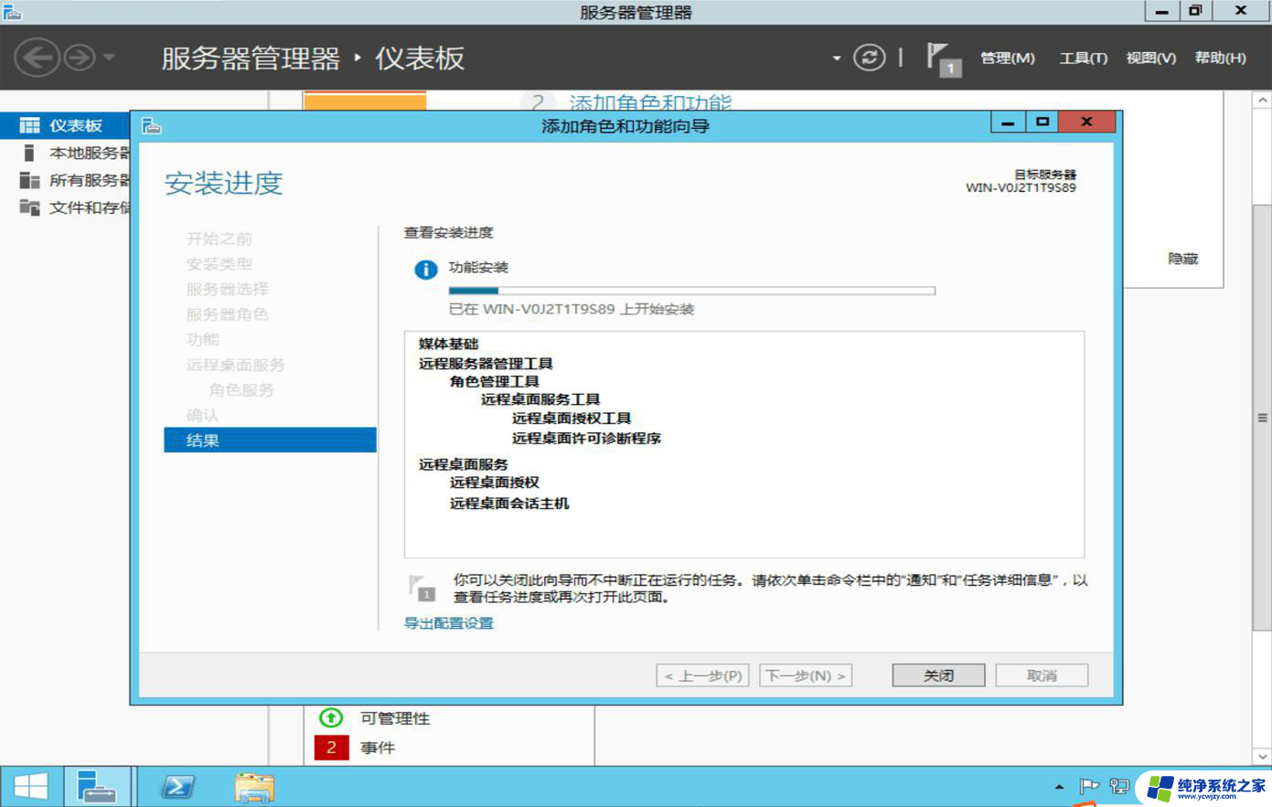The image size is (1272, 807).
Task: Click the green 可管理性 status icon
Action: coord(331,718)
